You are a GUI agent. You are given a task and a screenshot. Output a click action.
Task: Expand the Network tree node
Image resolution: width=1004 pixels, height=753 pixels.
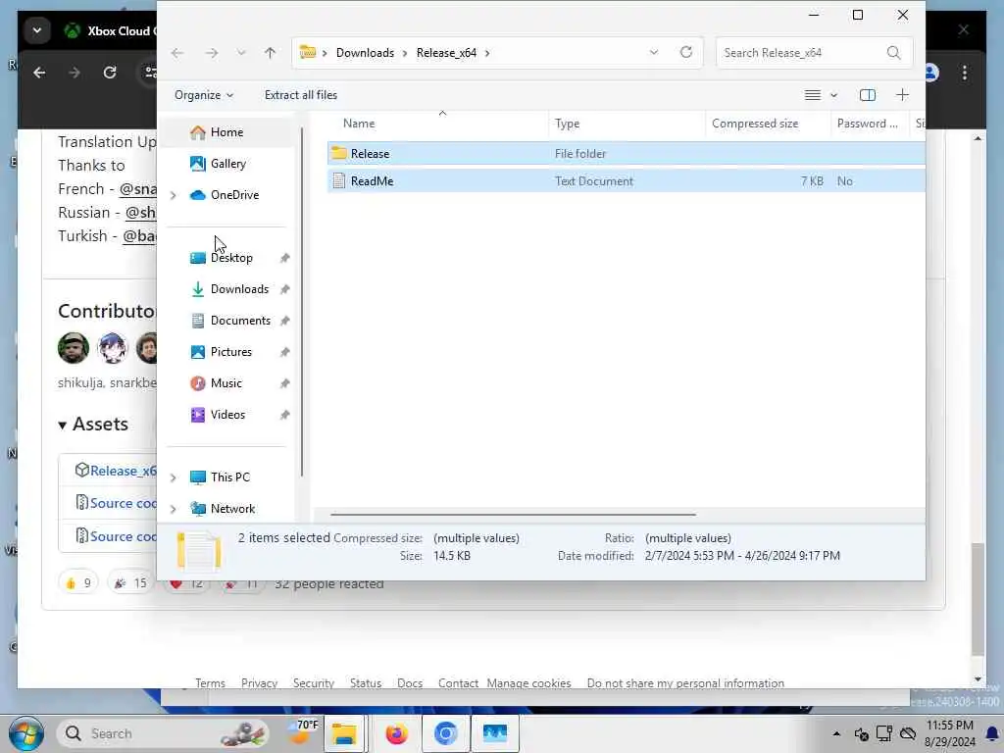(173, 509)
